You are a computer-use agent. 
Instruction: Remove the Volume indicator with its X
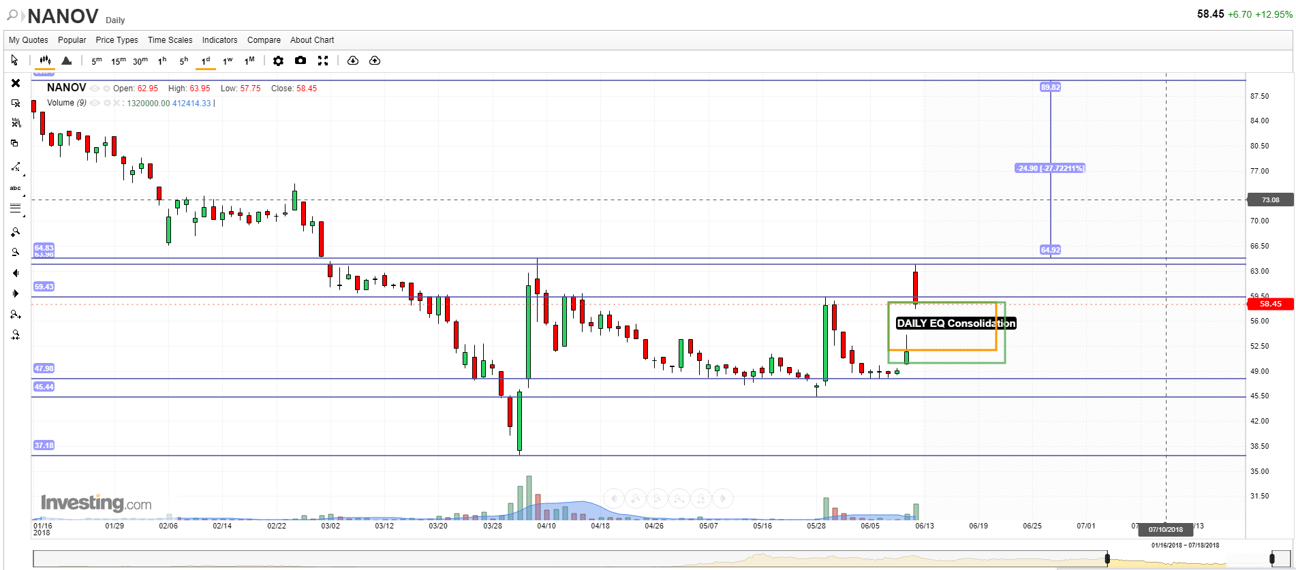click(117, 104)
